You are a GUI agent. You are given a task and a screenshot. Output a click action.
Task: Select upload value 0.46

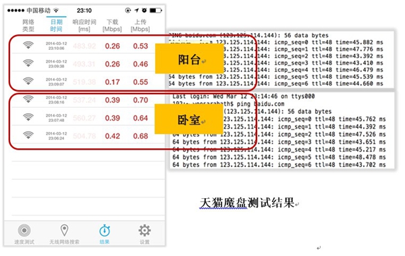(140, 64)
